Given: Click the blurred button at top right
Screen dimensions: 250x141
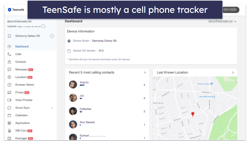Looking at the screenshot, I should tap(231, 10).
